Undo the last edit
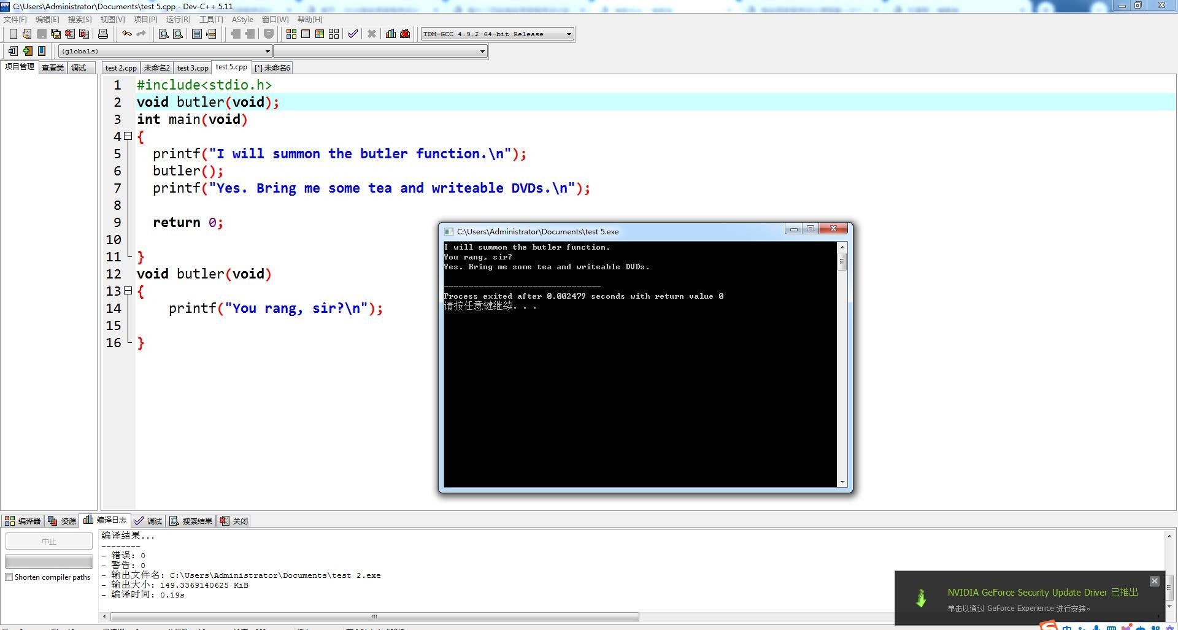 [x=126, y=34]
